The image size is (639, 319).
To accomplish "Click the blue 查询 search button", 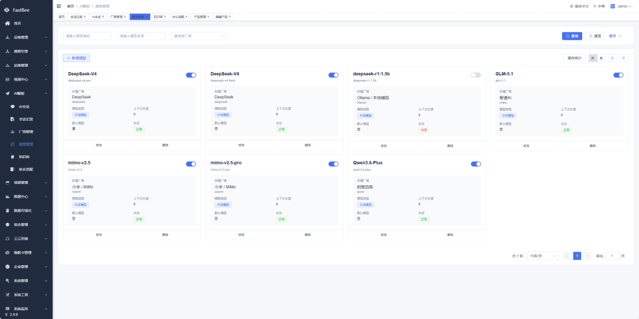I will click(572, 36).
